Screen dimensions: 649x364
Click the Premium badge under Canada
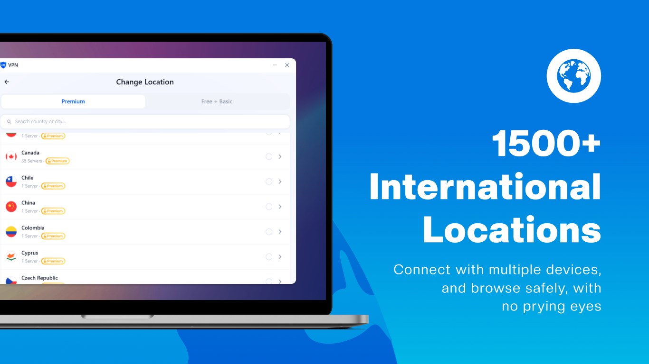57,161
